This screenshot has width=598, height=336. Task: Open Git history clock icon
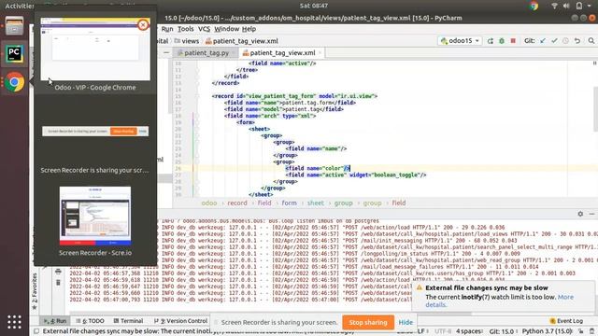point(565,41)
